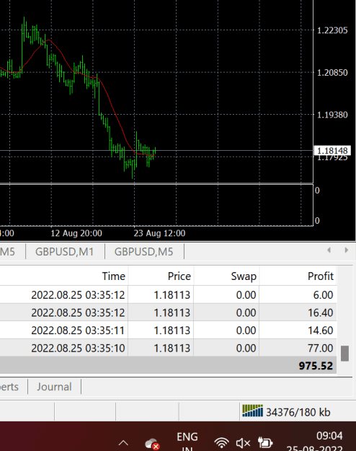Open the GBPUSD,M1 chart tab

(65, 252)
